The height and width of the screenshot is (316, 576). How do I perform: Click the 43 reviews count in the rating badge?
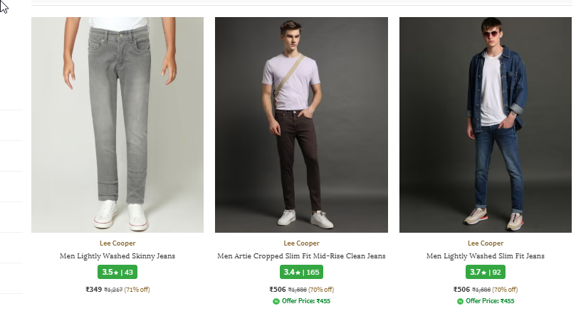[x=130, y=272]
